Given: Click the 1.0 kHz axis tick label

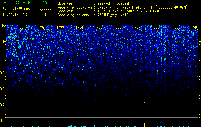Looking at the screenshot, I should [3, 57].
